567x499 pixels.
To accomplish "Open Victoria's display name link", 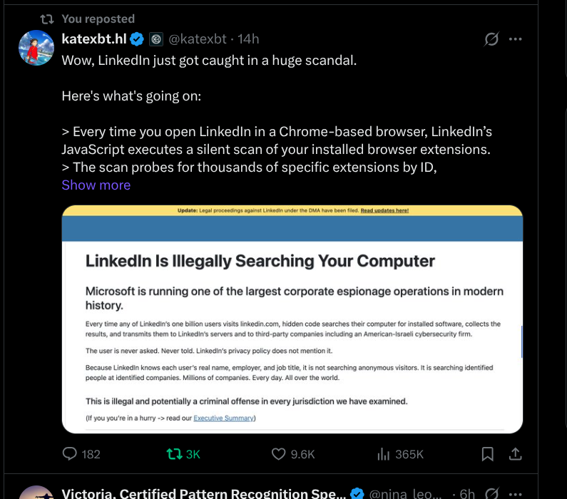I will point(203,493).
